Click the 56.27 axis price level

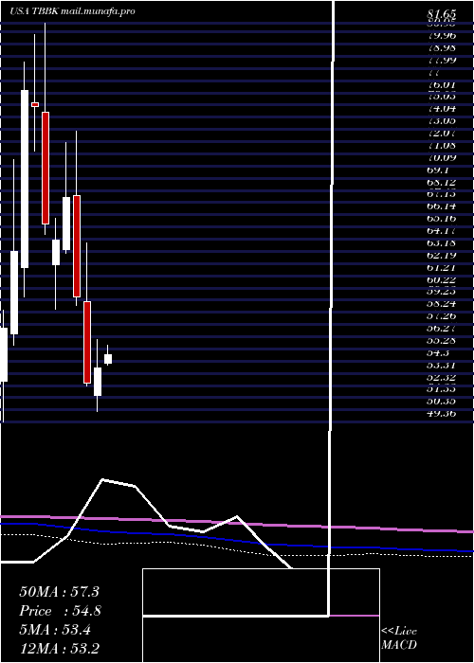[442, 329]
